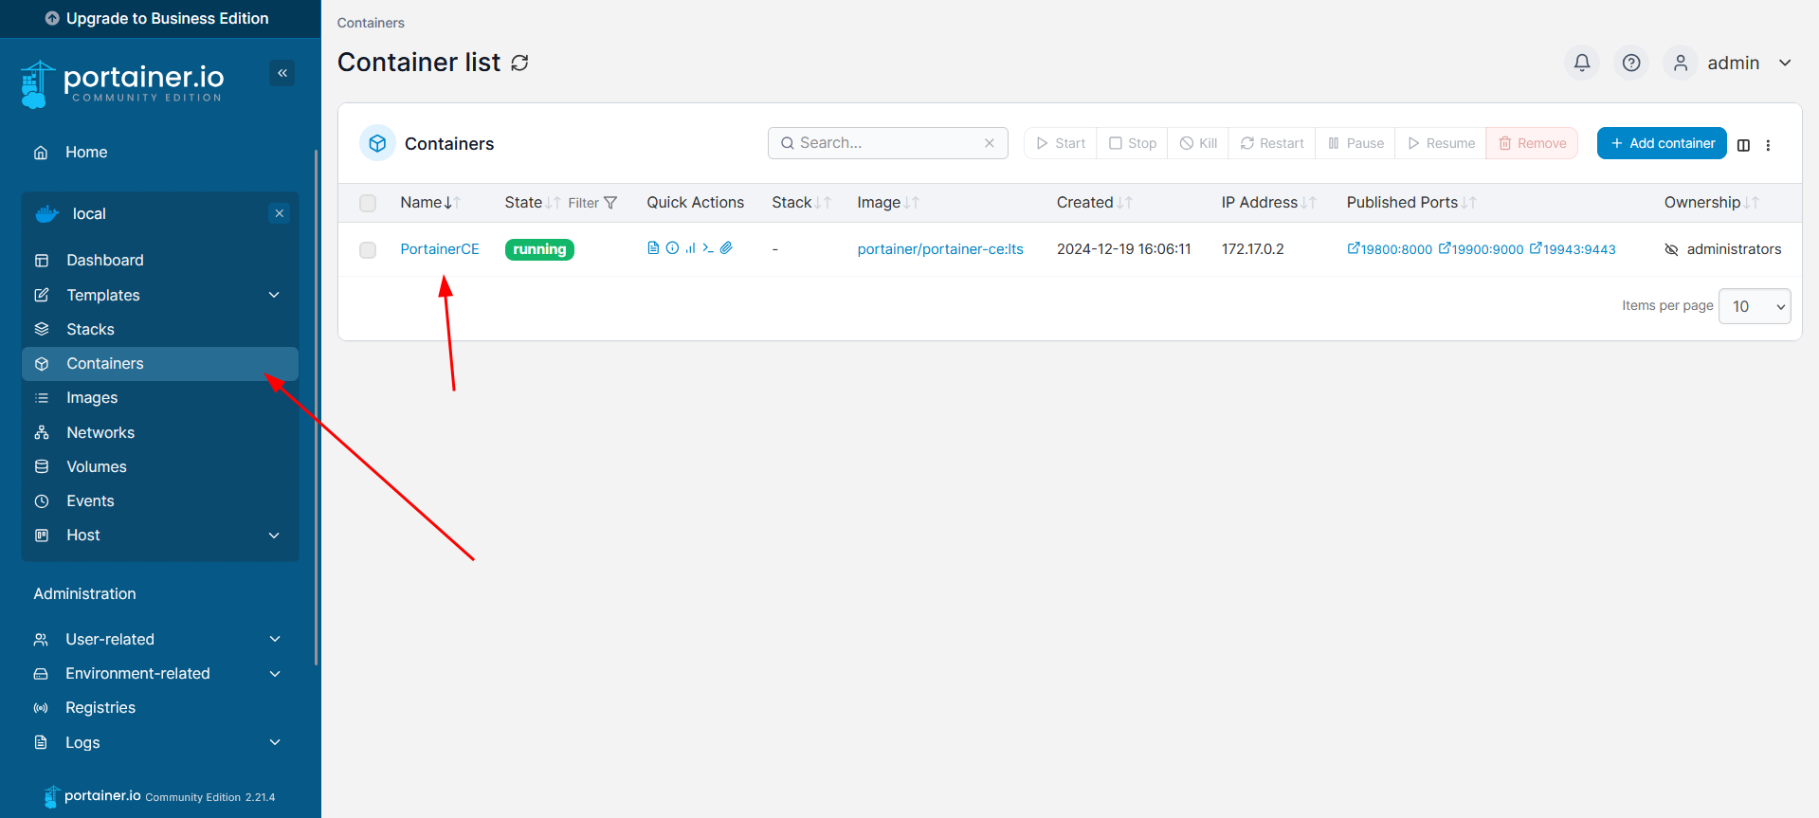Image resolution: width=1819 pixels, height=818 pixels.
Task: Open the items per page dropdown
Action: tap(1754, 306)
